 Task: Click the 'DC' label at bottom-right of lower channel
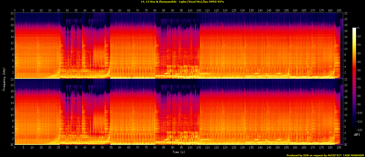tap(346, 144)
